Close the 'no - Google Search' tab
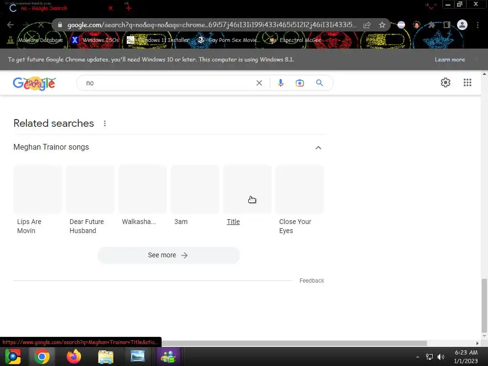 [x=111, y=9]
